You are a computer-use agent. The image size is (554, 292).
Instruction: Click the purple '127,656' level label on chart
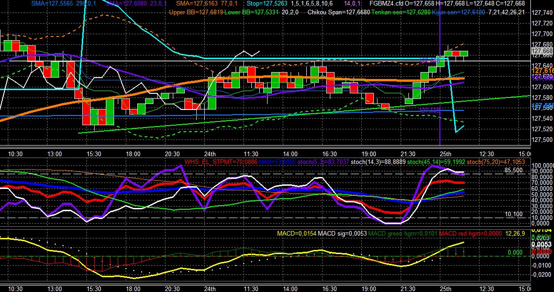[430, 61]
